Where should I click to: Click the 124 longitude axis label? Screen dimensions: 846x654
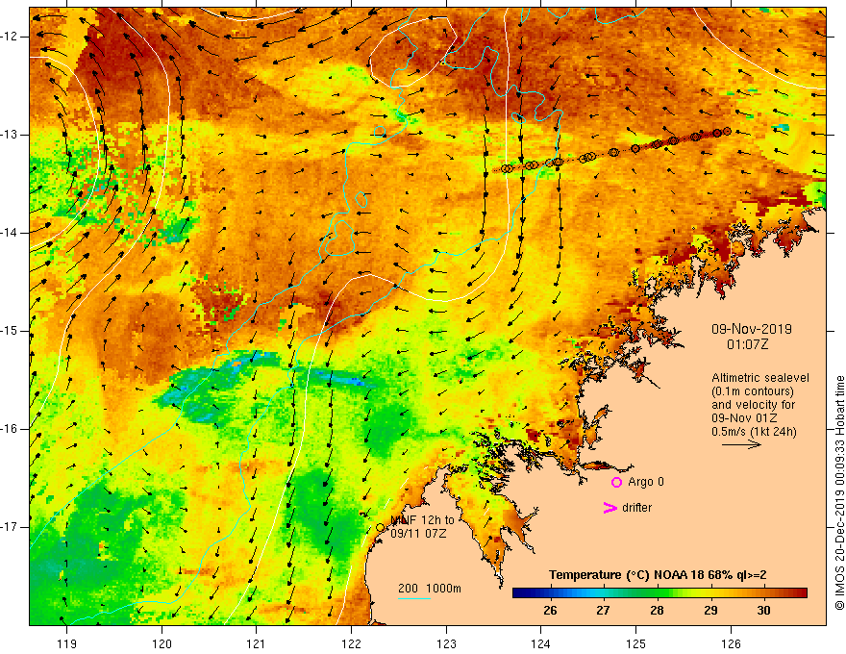pyautogui.click(x=541, y=643)
